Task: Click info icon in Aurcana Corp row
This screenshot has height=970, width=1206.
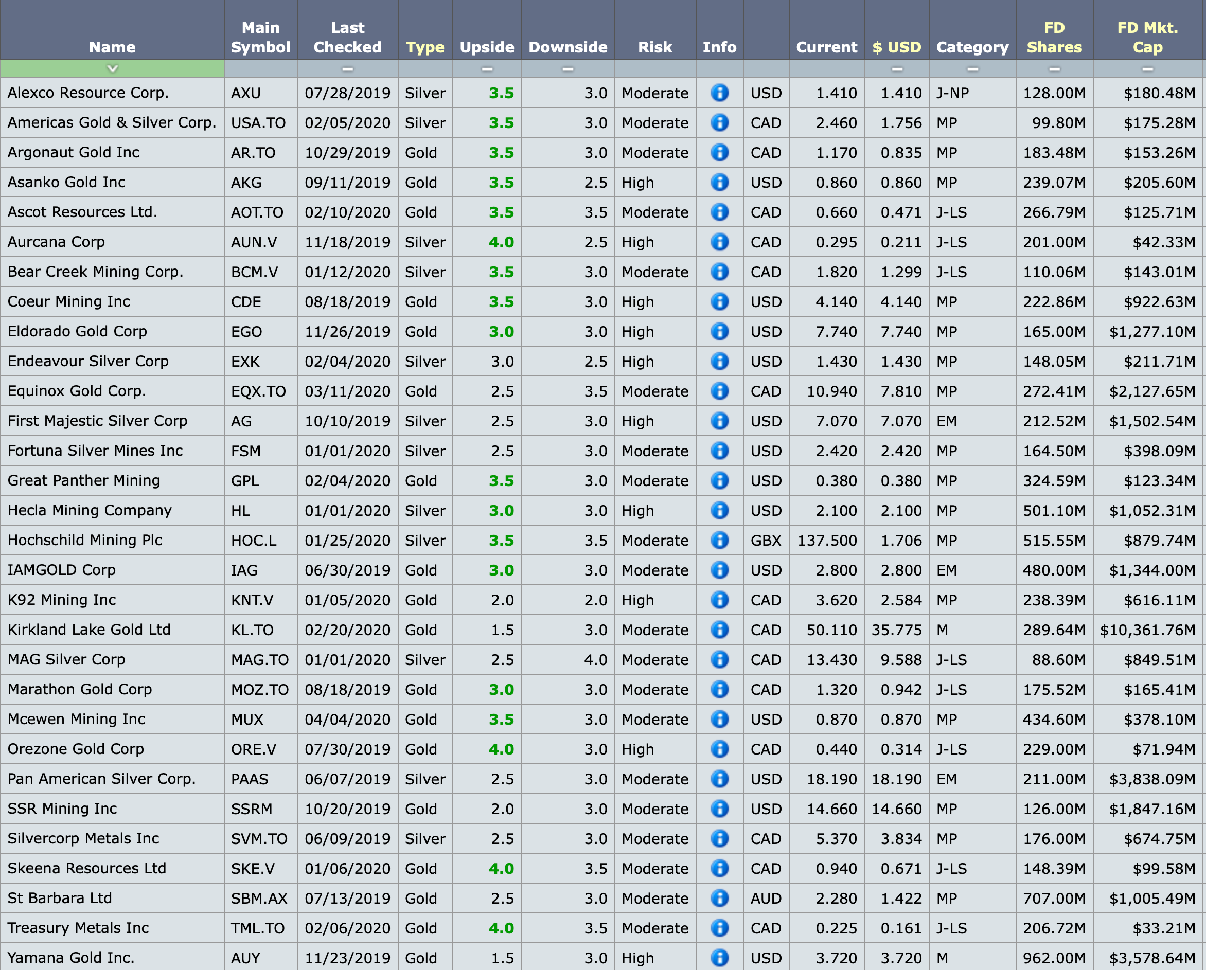Action: [719, 242]
